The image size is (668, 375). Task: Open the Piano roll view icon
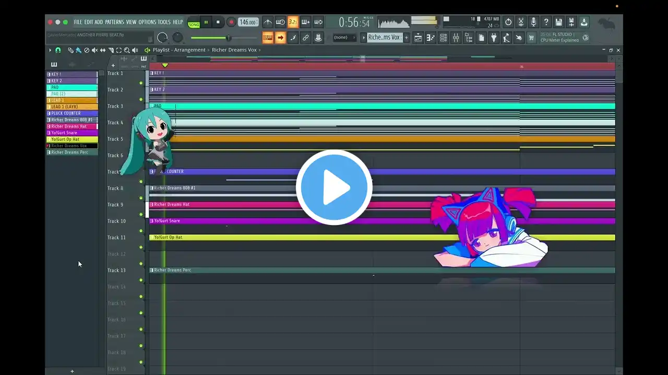[x=431, y=37]
